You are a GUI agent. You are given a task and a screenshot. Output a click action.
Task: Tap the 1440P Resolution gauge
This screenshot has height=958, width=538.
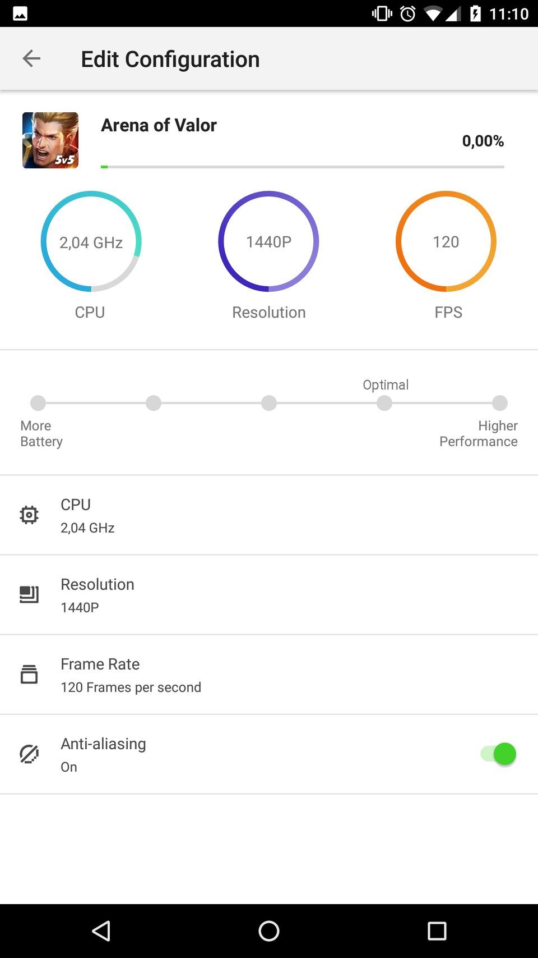pos(268,241)
